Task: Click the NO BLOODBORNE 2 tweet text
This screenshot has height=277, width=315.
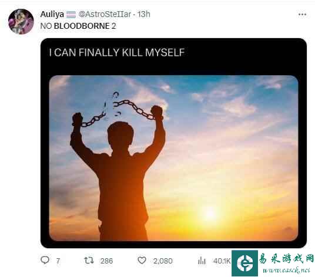Action: [x=78, y=26]
